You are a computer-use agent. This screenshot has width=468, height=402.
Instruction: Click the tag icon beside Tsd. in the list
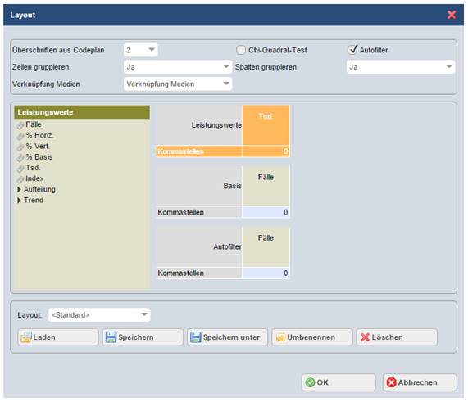tap(20, 169)
